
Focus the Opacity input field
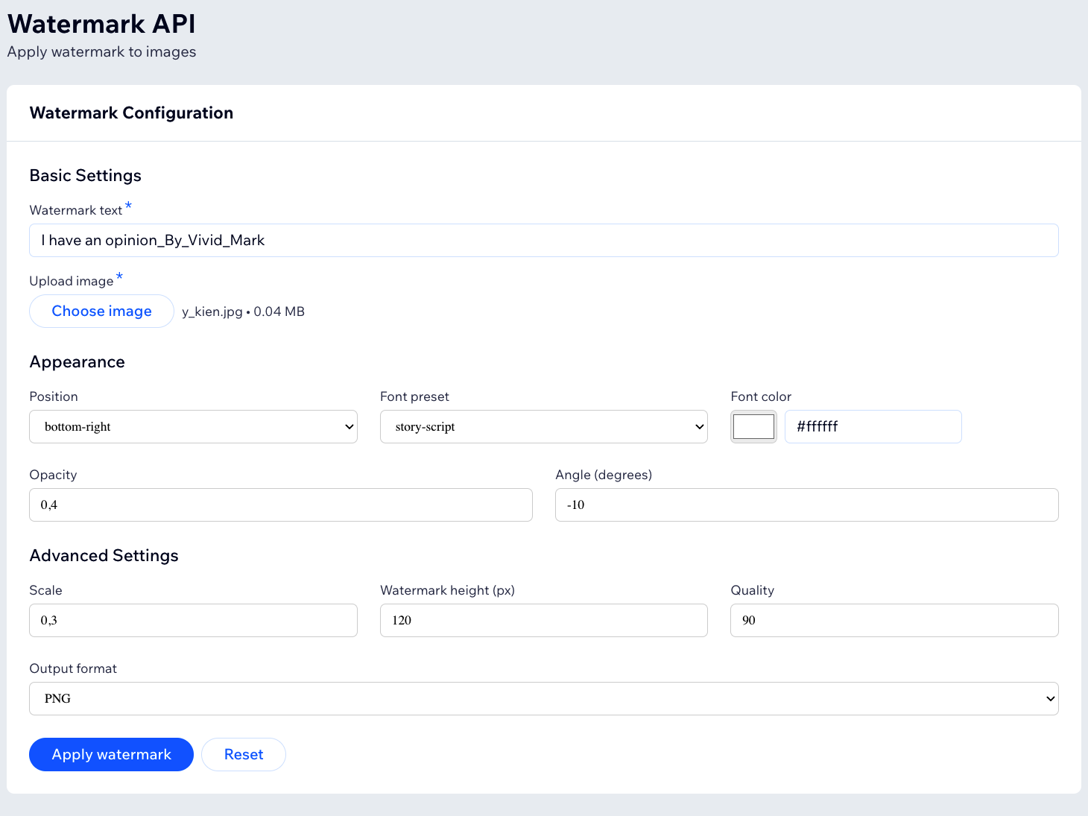280,505
